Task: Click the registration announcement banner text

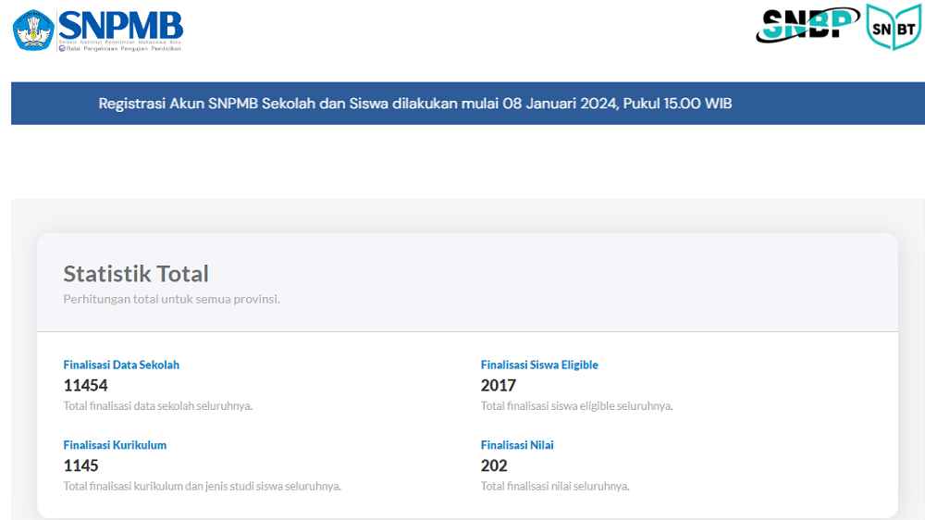Action: click(x=414, y=104)
